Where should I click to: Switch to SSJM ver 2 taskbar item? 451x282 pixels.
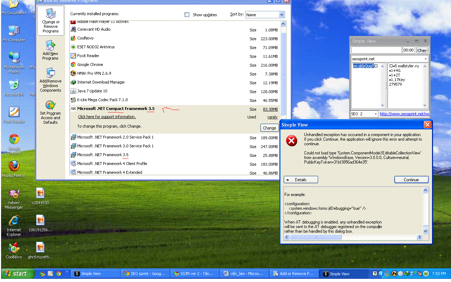pos(194,274)
